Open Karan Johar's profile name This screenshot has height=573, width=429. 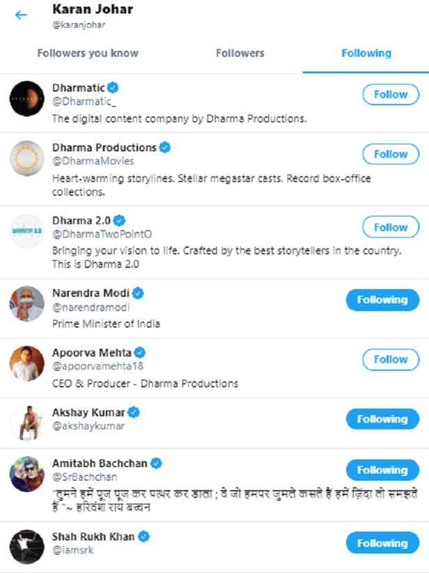[x=91, y=9]
